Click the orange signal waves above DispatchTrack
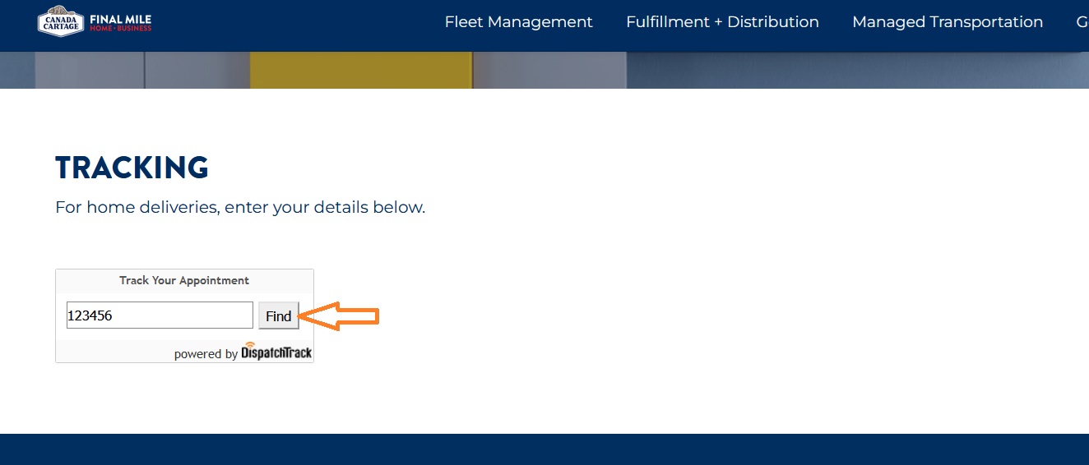 point(249,345)
